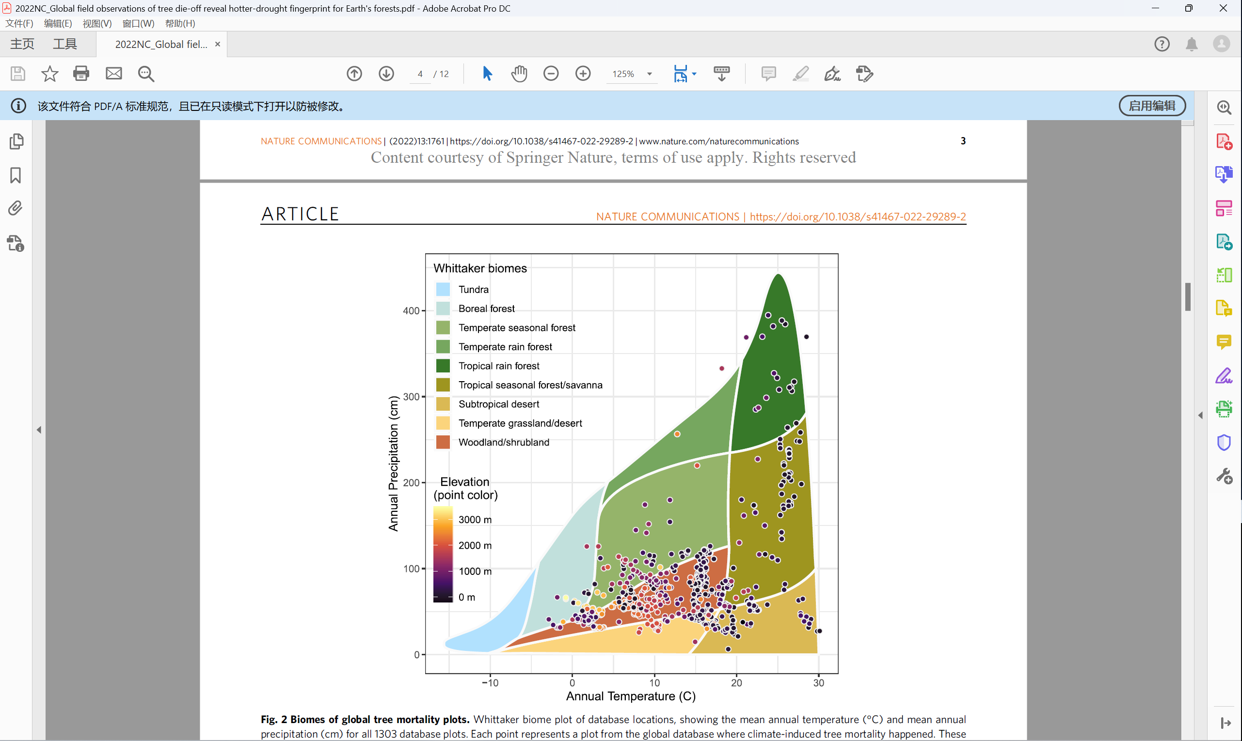Screen dimensions: 1242x741
Task: Enable scrolling read mode icon
Action: pos(722,74)
